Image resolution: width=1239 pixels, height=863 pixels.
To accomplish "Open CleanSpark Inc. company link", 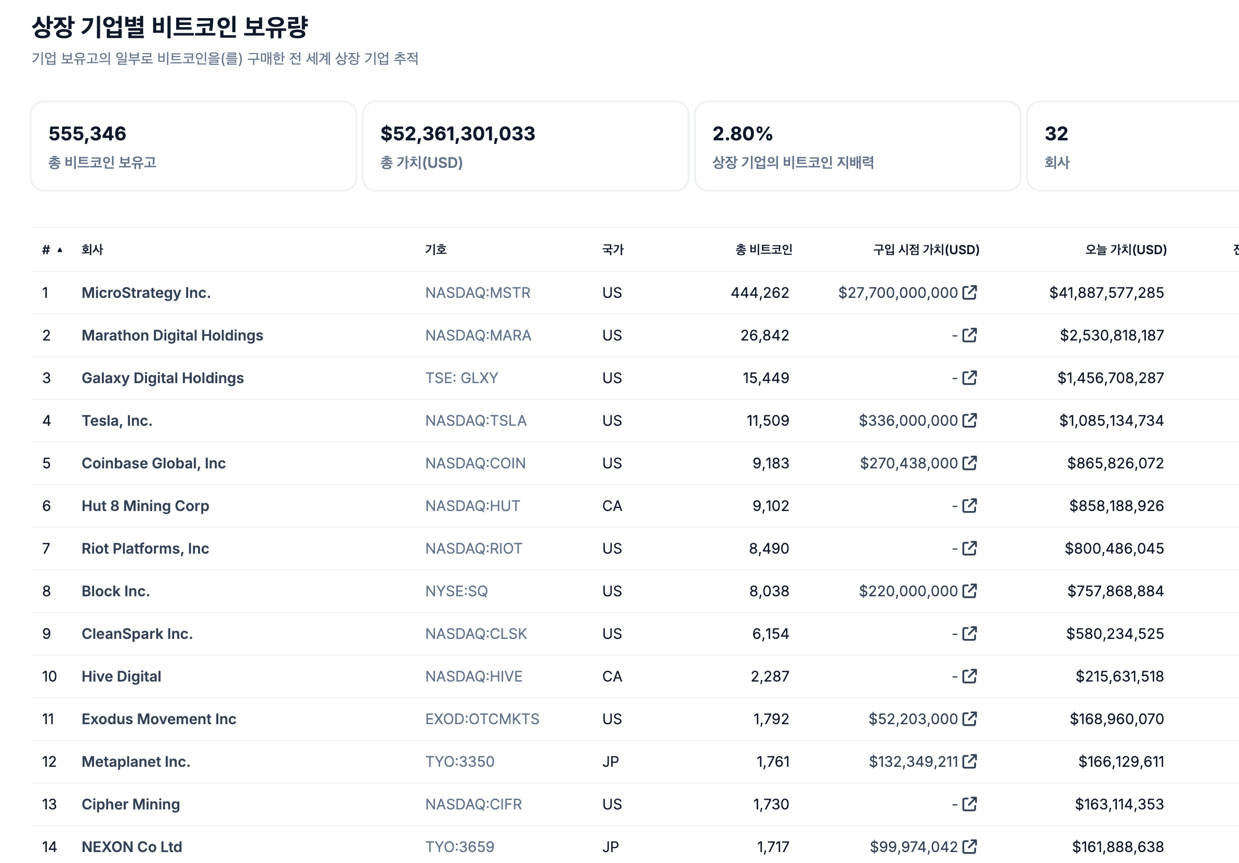I will [x=137, y=634].
